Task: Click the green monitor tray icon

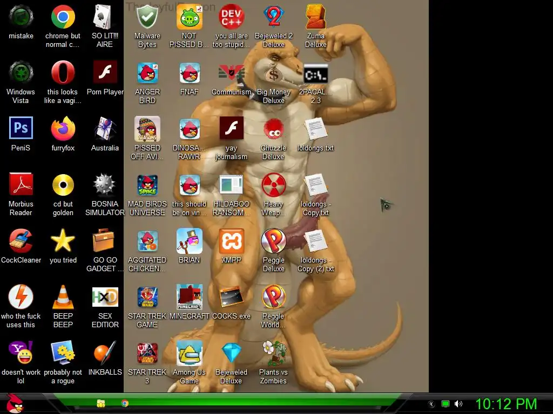Action: point(446,404)
